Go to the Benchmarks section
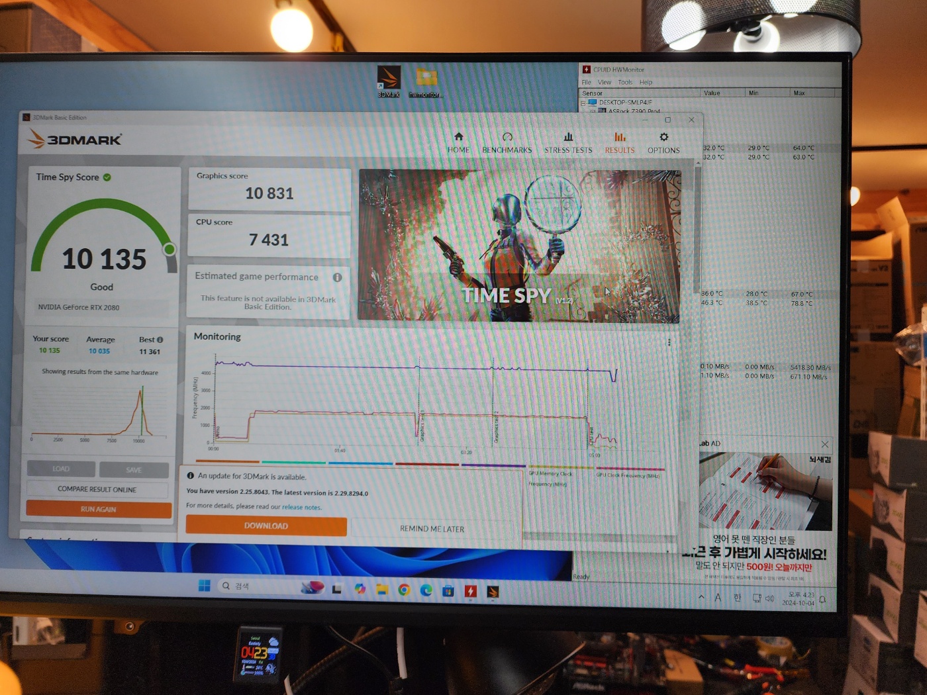 (x=507, y=142)
